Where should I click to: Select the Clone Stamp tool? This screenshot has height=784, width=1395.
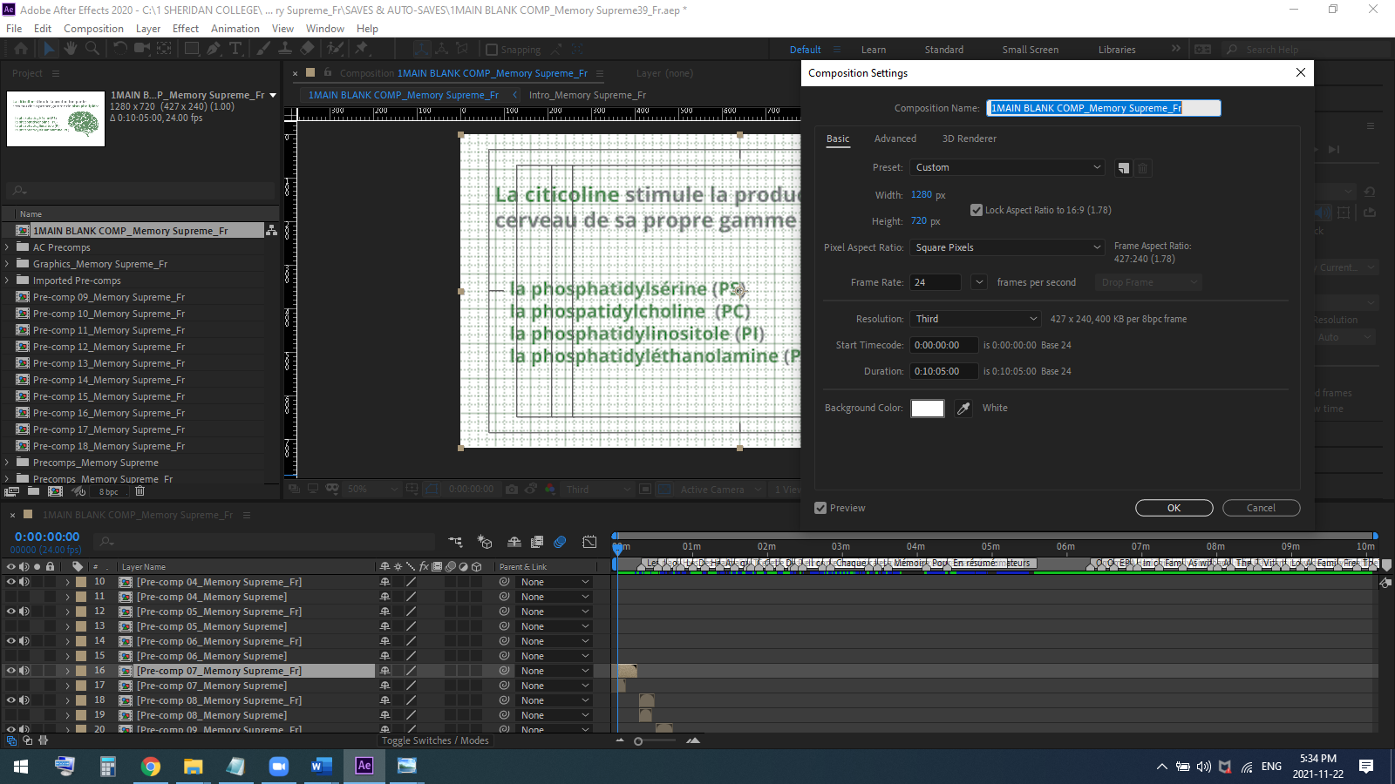(287, 49)
